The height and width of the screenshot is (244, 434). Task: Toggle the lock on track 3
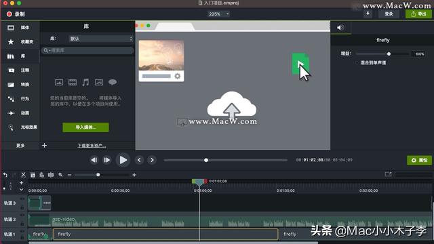tap(22, 207)
